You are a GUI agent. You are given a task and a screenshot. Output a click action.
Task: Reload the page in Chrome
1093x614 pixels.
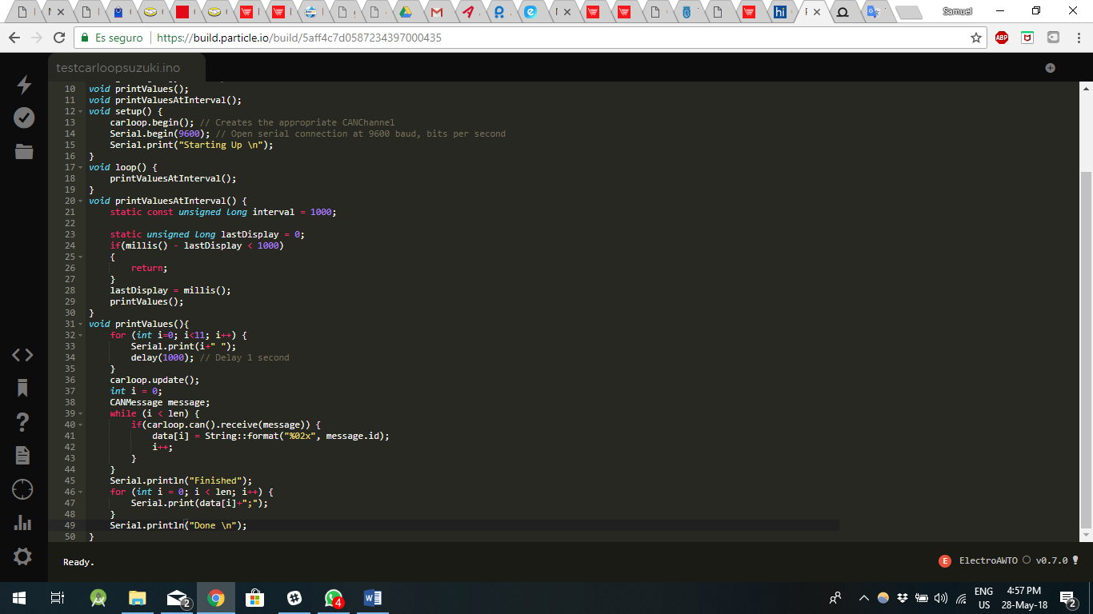pos(58,38)
